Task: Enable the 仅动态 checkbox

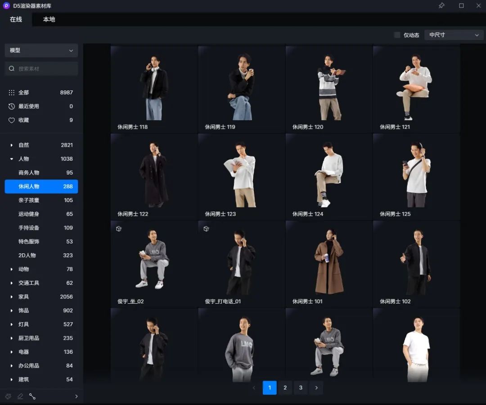Action: pos(397,35)
